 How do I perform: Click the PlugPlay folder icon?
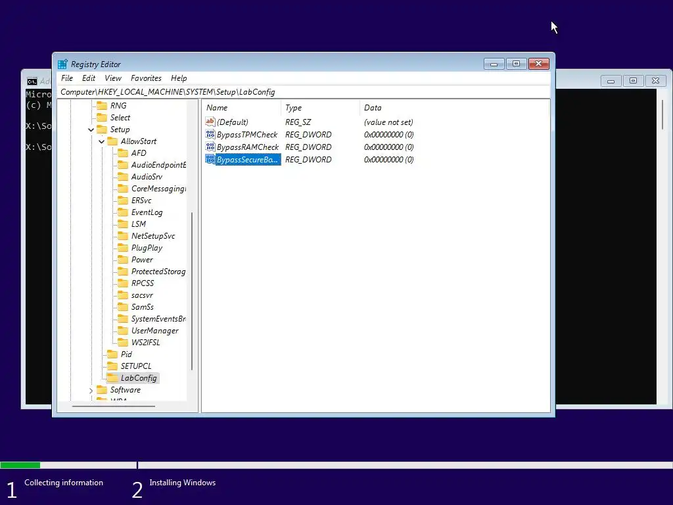[x=123, y=247]
